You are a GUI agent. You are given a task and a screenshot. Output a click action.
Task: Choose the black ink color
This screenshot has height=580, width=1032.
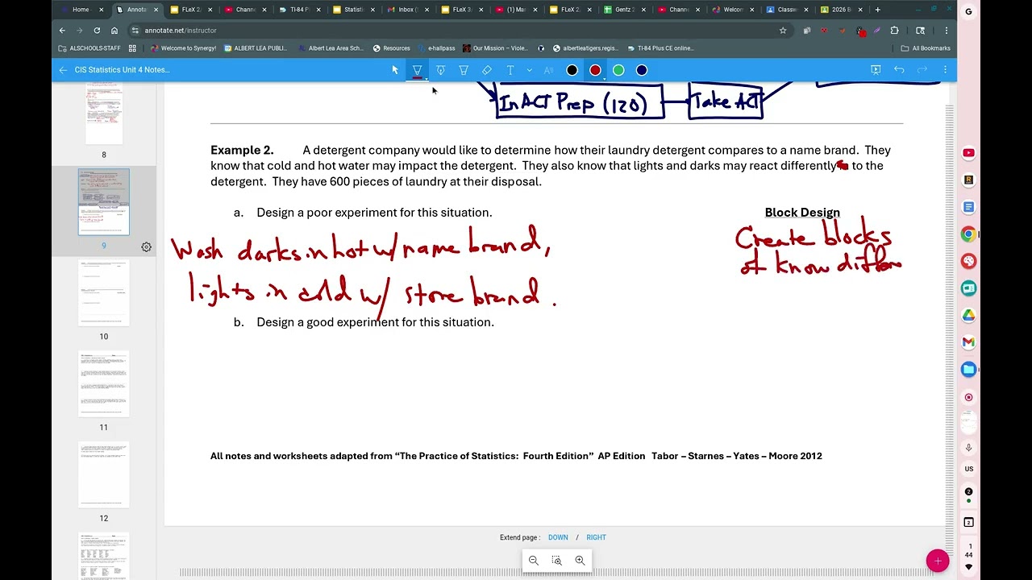tap(572, 70)
